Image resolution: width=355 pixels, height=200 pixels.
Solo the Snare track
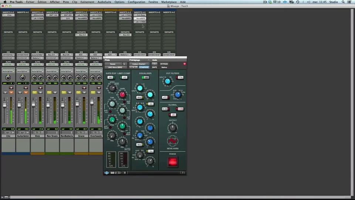pos(78,93)
